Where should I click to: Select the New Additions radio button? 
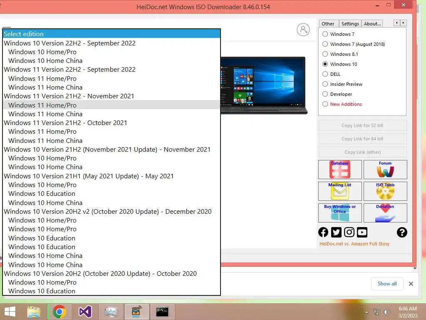325,104
